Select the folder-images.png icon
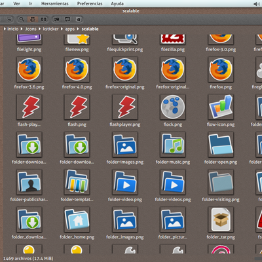The width and height of the screenshot is (262, 262). 125,145
